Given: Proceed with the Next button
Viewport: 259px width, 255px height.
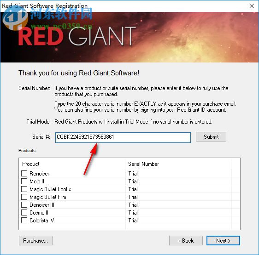Looking at the screenshot, I should (x=223, y=241).
